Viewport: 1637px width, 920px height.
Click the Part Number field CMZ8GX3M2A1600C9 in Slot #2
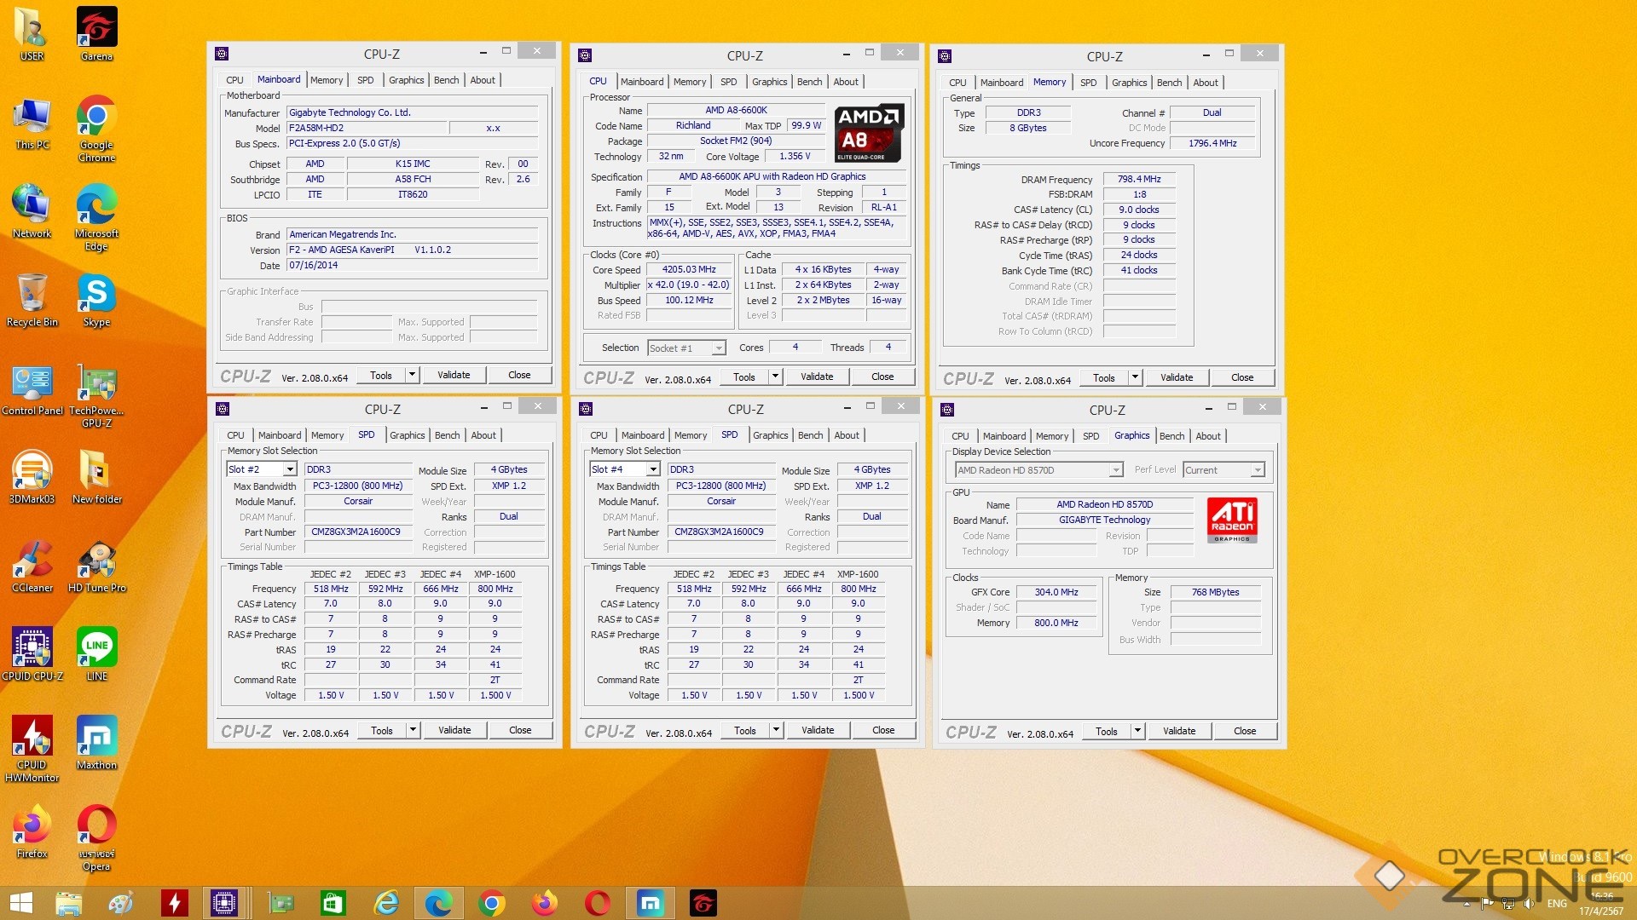[x=356, y=532]
